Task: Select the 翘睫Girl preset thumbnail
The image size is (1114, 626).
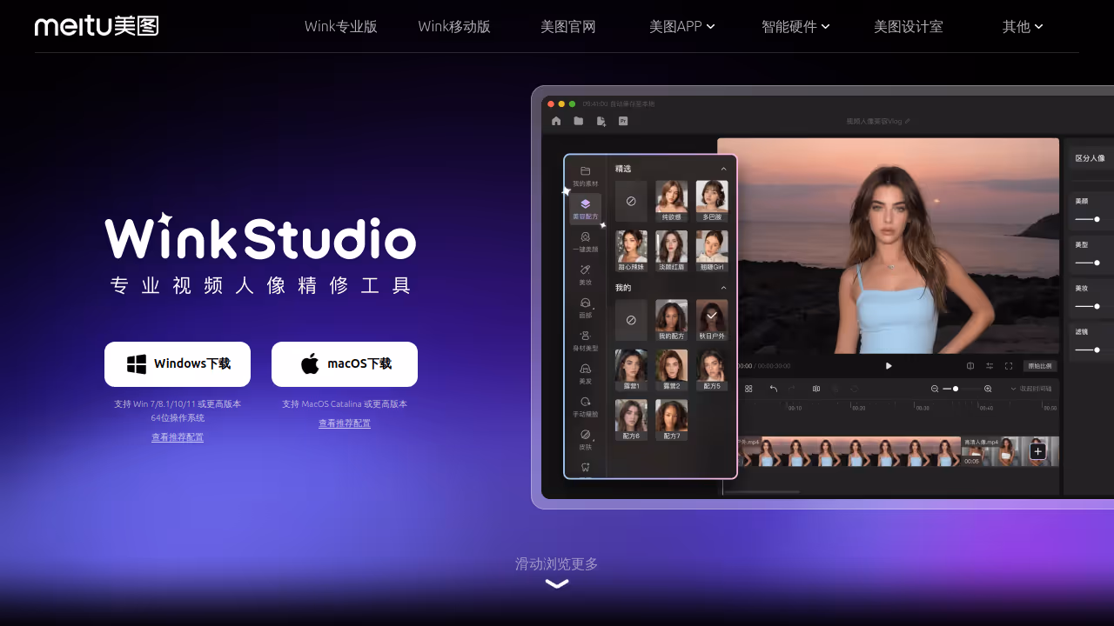Action: click(712, 251)
